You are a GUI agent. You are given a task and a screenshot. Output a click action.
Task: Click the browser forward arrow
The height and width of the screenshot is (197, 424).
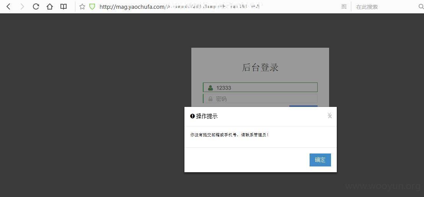pyautogui.click(x=22, y=7)
